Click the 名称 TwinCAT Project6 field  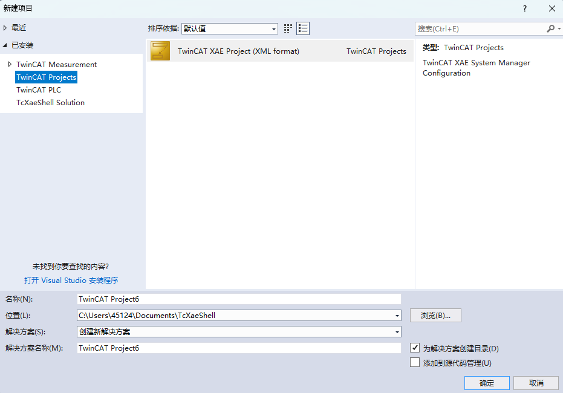tap(239, 299)
